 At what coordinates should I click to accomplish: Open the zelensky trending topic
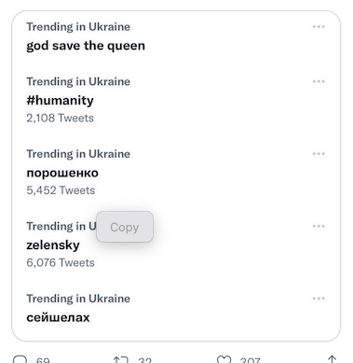point(53,245)
